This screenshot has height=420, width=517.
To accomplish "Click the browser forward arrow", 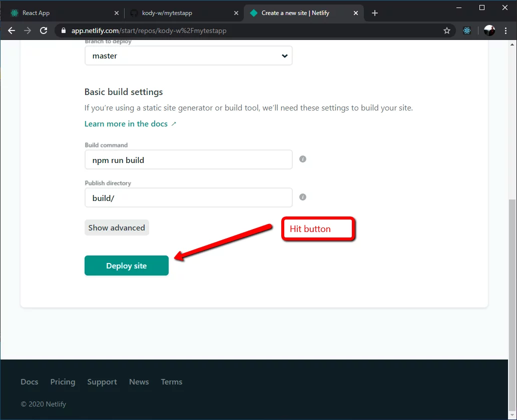I will click(28, 30).
